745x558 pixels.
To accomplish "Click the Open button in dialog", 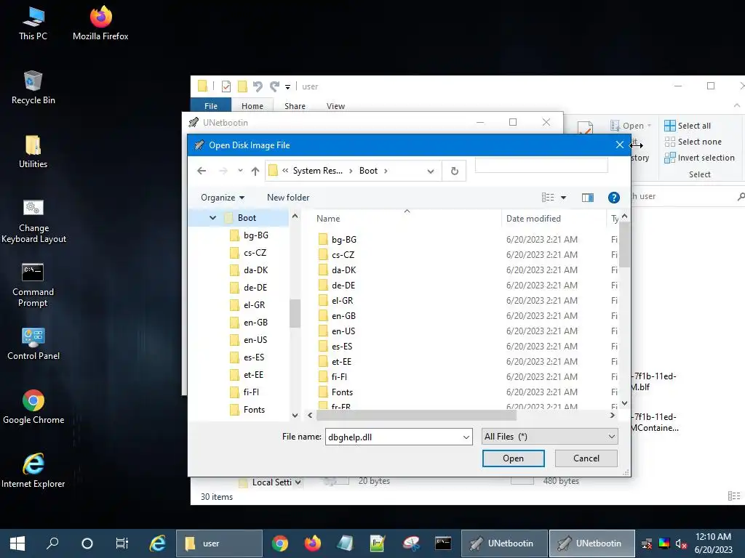I will point(513,458).
